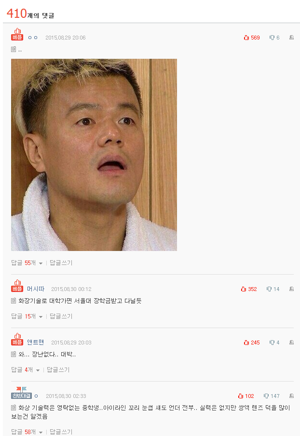
Task: Downvote the first comment showing 6 dislikes
Action: [x=274, y=38]
